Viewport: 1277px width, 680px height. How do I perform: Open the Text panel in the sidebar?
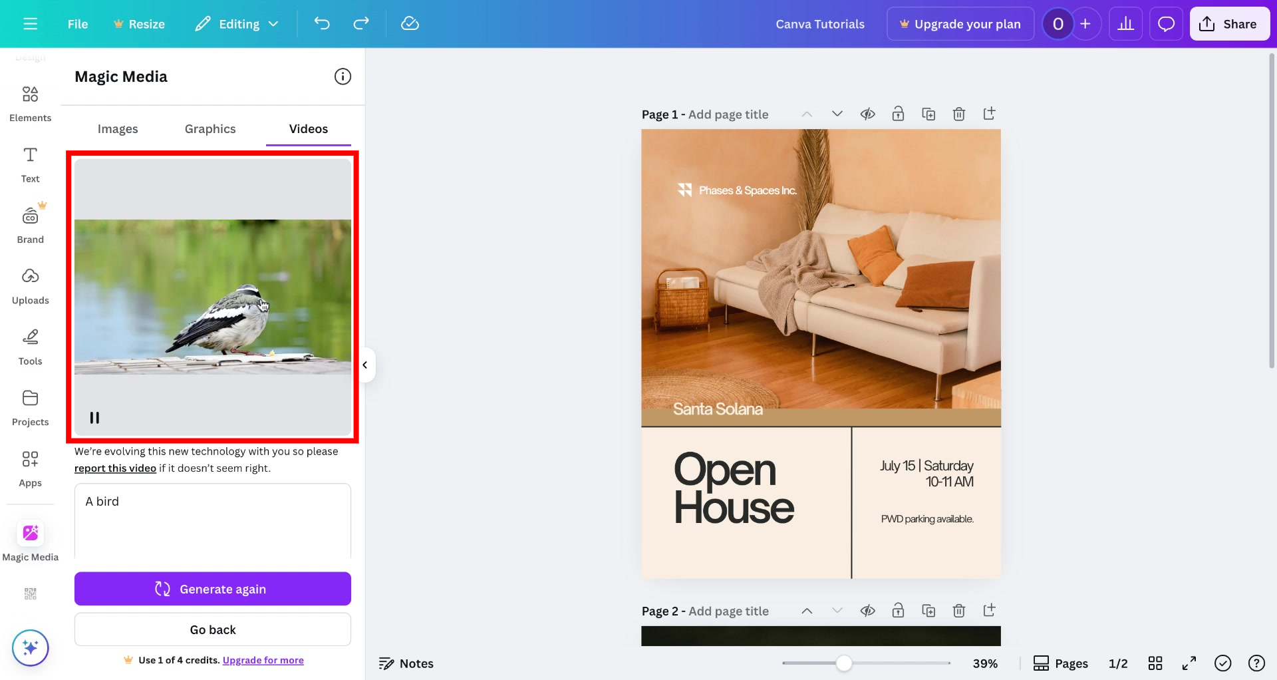click(x=30, y=164)
